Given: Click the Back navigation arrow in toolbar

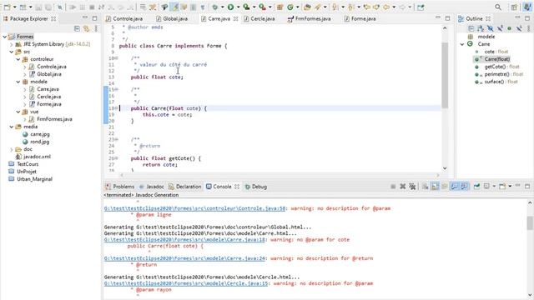Looking at the screenshot, I should coord(386,7).
